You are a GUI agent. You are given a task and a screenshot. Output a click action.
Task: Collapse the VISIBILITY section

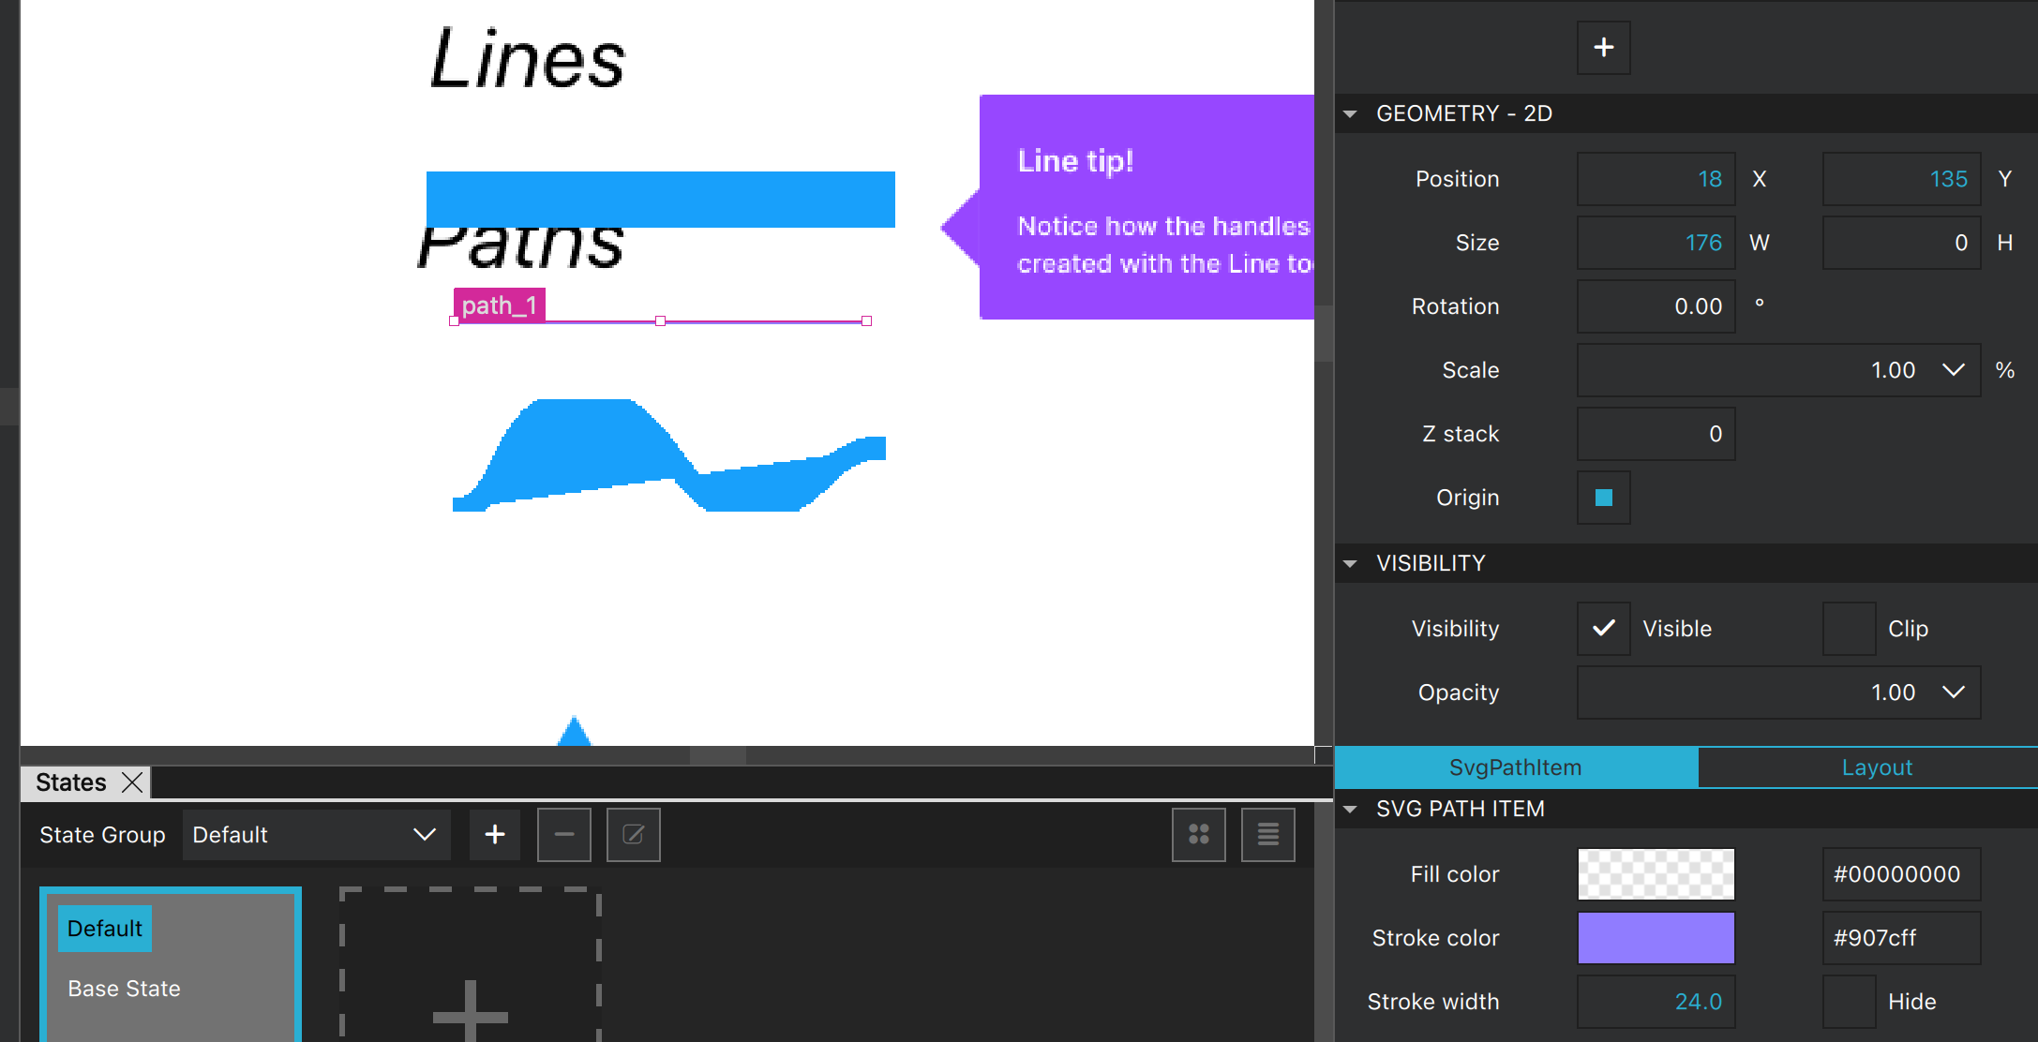click(1350, 563)
